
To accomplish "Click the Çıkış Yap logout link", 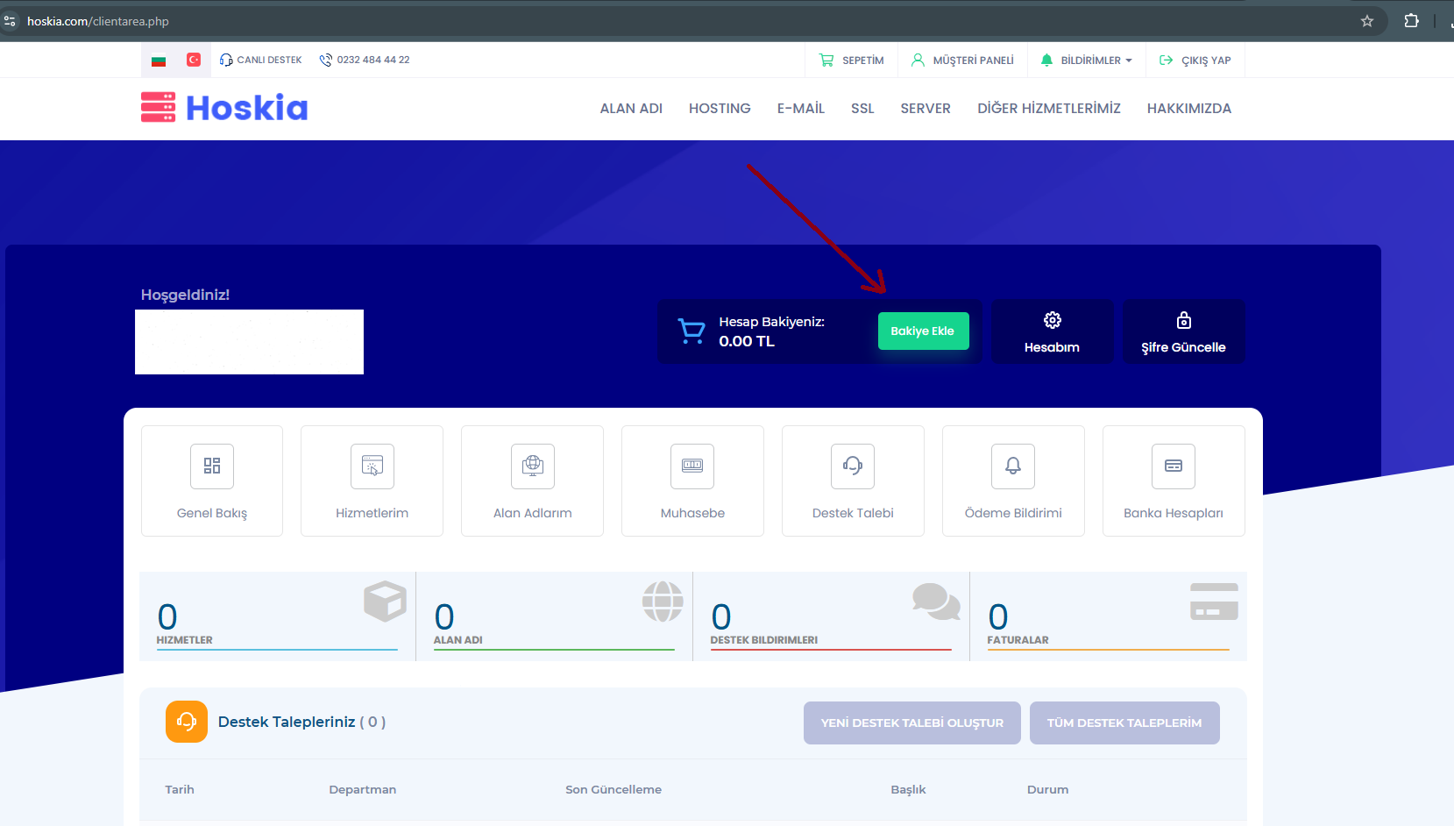I will [x=1195, y=61].
